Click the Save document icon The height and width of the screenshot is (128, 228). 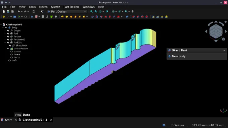12,11
